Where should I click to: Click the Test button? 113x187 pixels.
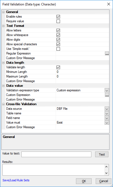[102, 154]
